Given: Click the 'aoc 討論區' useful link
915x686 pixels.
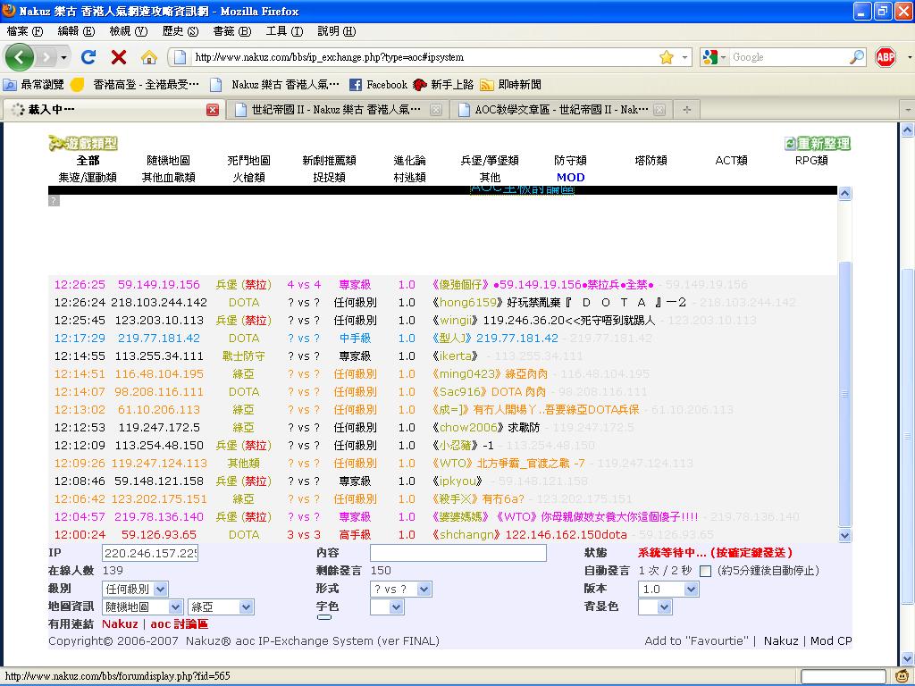Looking at the screenshot, I should [x=179, y=624].
